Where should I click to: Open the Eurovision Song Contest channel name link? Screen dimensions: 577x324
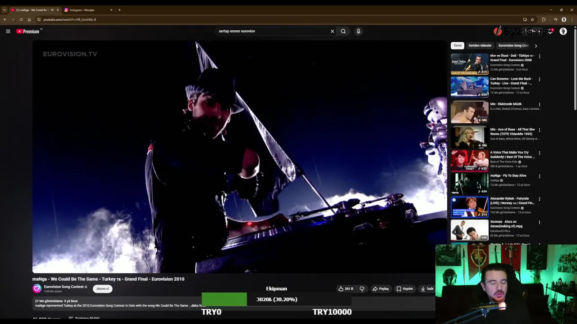64,287
